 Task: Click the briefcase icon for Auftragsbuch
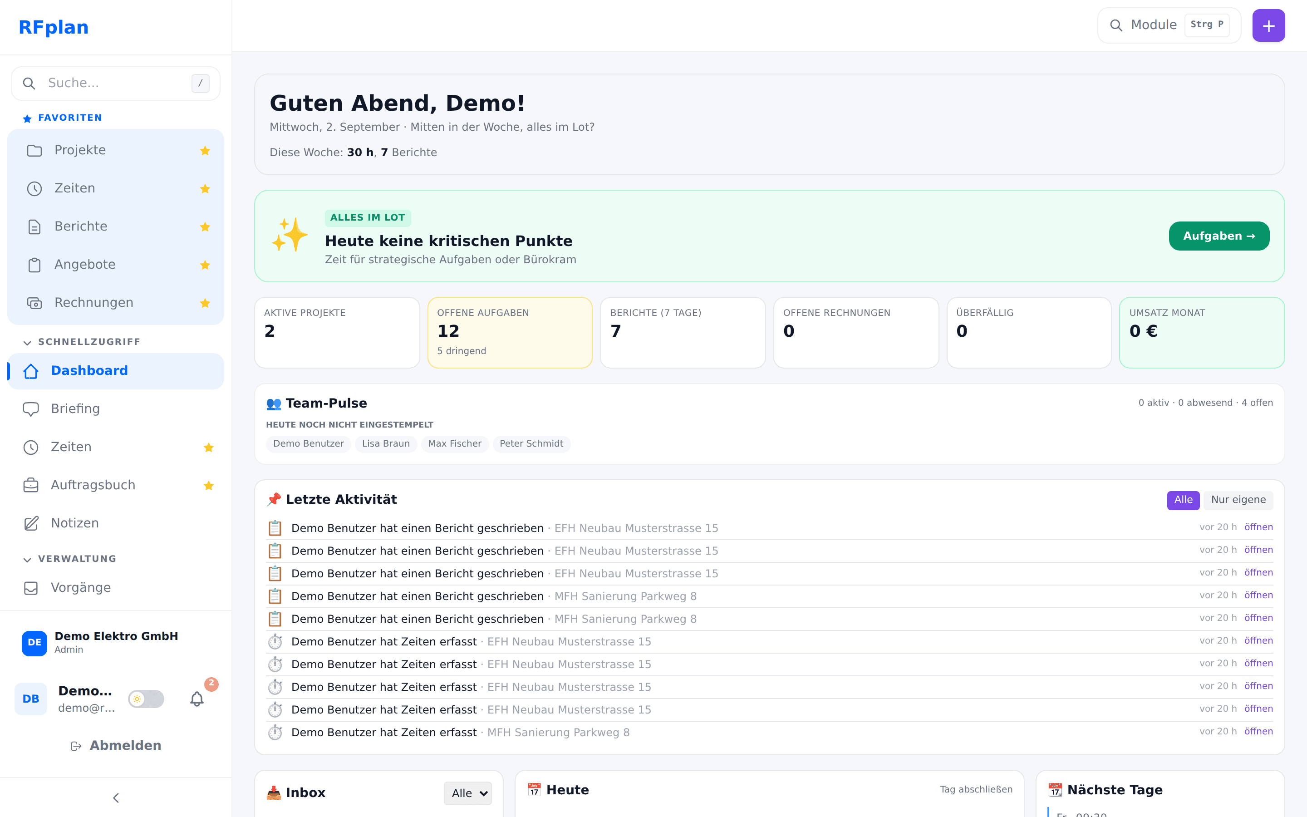tap(31, 485)
